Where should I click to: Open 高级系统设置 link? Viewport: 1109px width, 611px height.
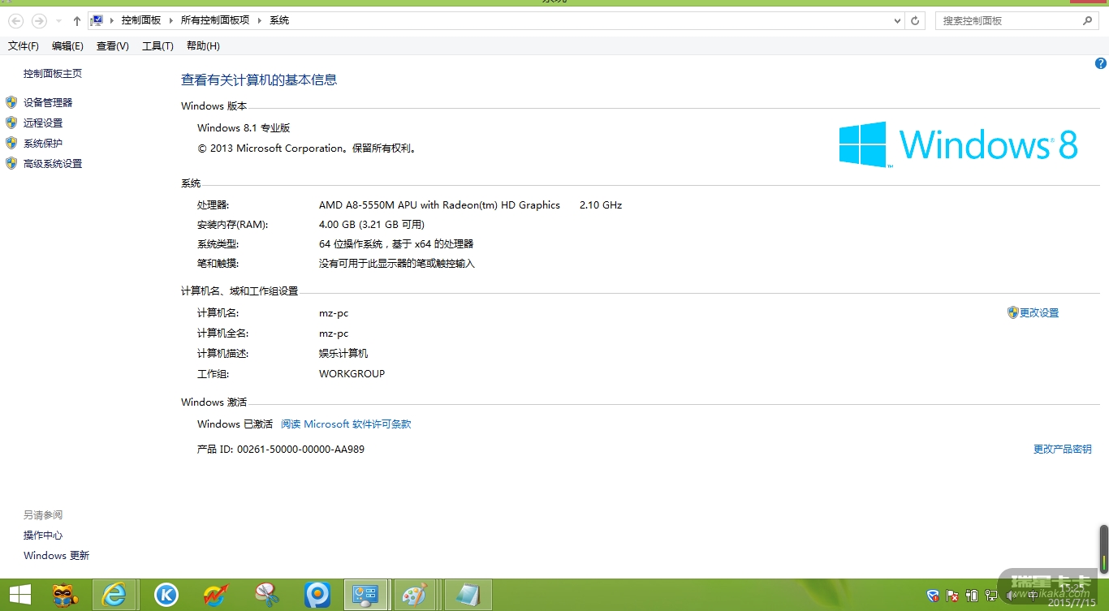pyautogui.click(x=53, y=164)
